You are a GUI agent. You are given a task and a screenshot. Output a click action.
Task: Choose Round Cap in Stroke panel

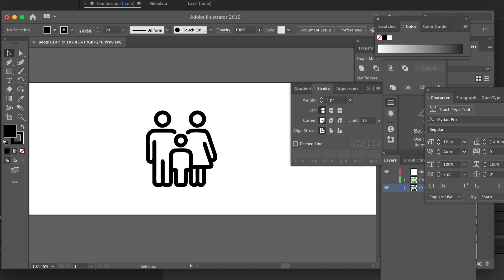331,110
